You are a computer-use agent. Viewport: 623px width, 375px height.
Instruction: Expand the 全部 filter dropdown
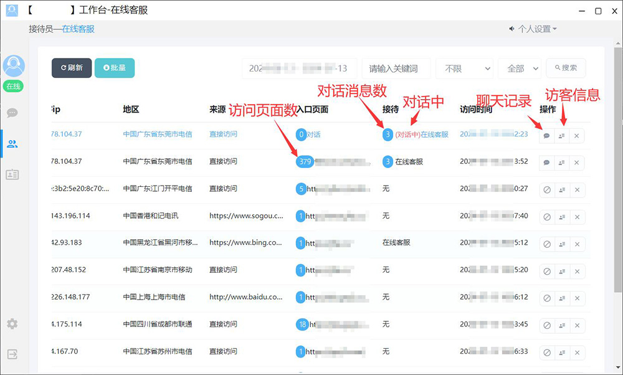pos(519,69)
